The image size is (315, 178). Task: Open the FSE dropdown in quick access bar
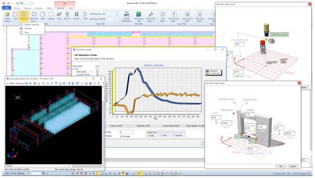click(x=24, y=4)
